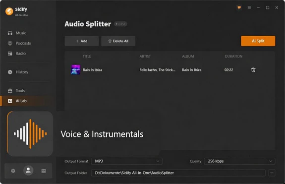The height and width of the screenshot is (184, 285).
Task: Select the Rain In Ibiza track title
Action: 92,70
